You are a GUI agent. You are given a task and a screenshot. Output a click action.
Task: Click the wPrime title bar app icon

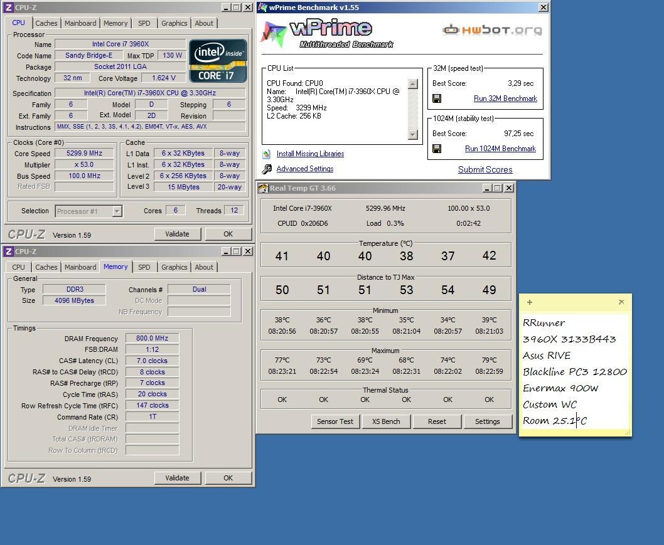[263, 7]
